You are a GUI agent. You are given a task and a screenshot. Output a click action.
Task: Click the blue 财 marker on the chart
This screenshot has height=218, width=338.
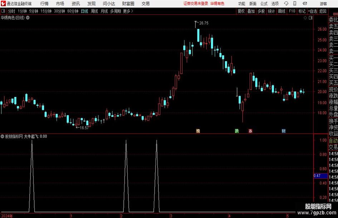[x=284, y=131]
